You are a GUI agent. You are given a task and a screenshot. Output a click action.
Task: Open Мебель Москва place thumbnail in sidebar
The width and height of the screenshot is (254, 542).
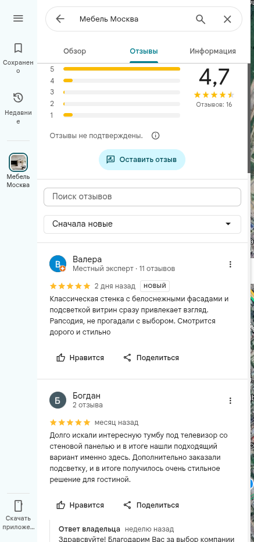click(18, 162)
